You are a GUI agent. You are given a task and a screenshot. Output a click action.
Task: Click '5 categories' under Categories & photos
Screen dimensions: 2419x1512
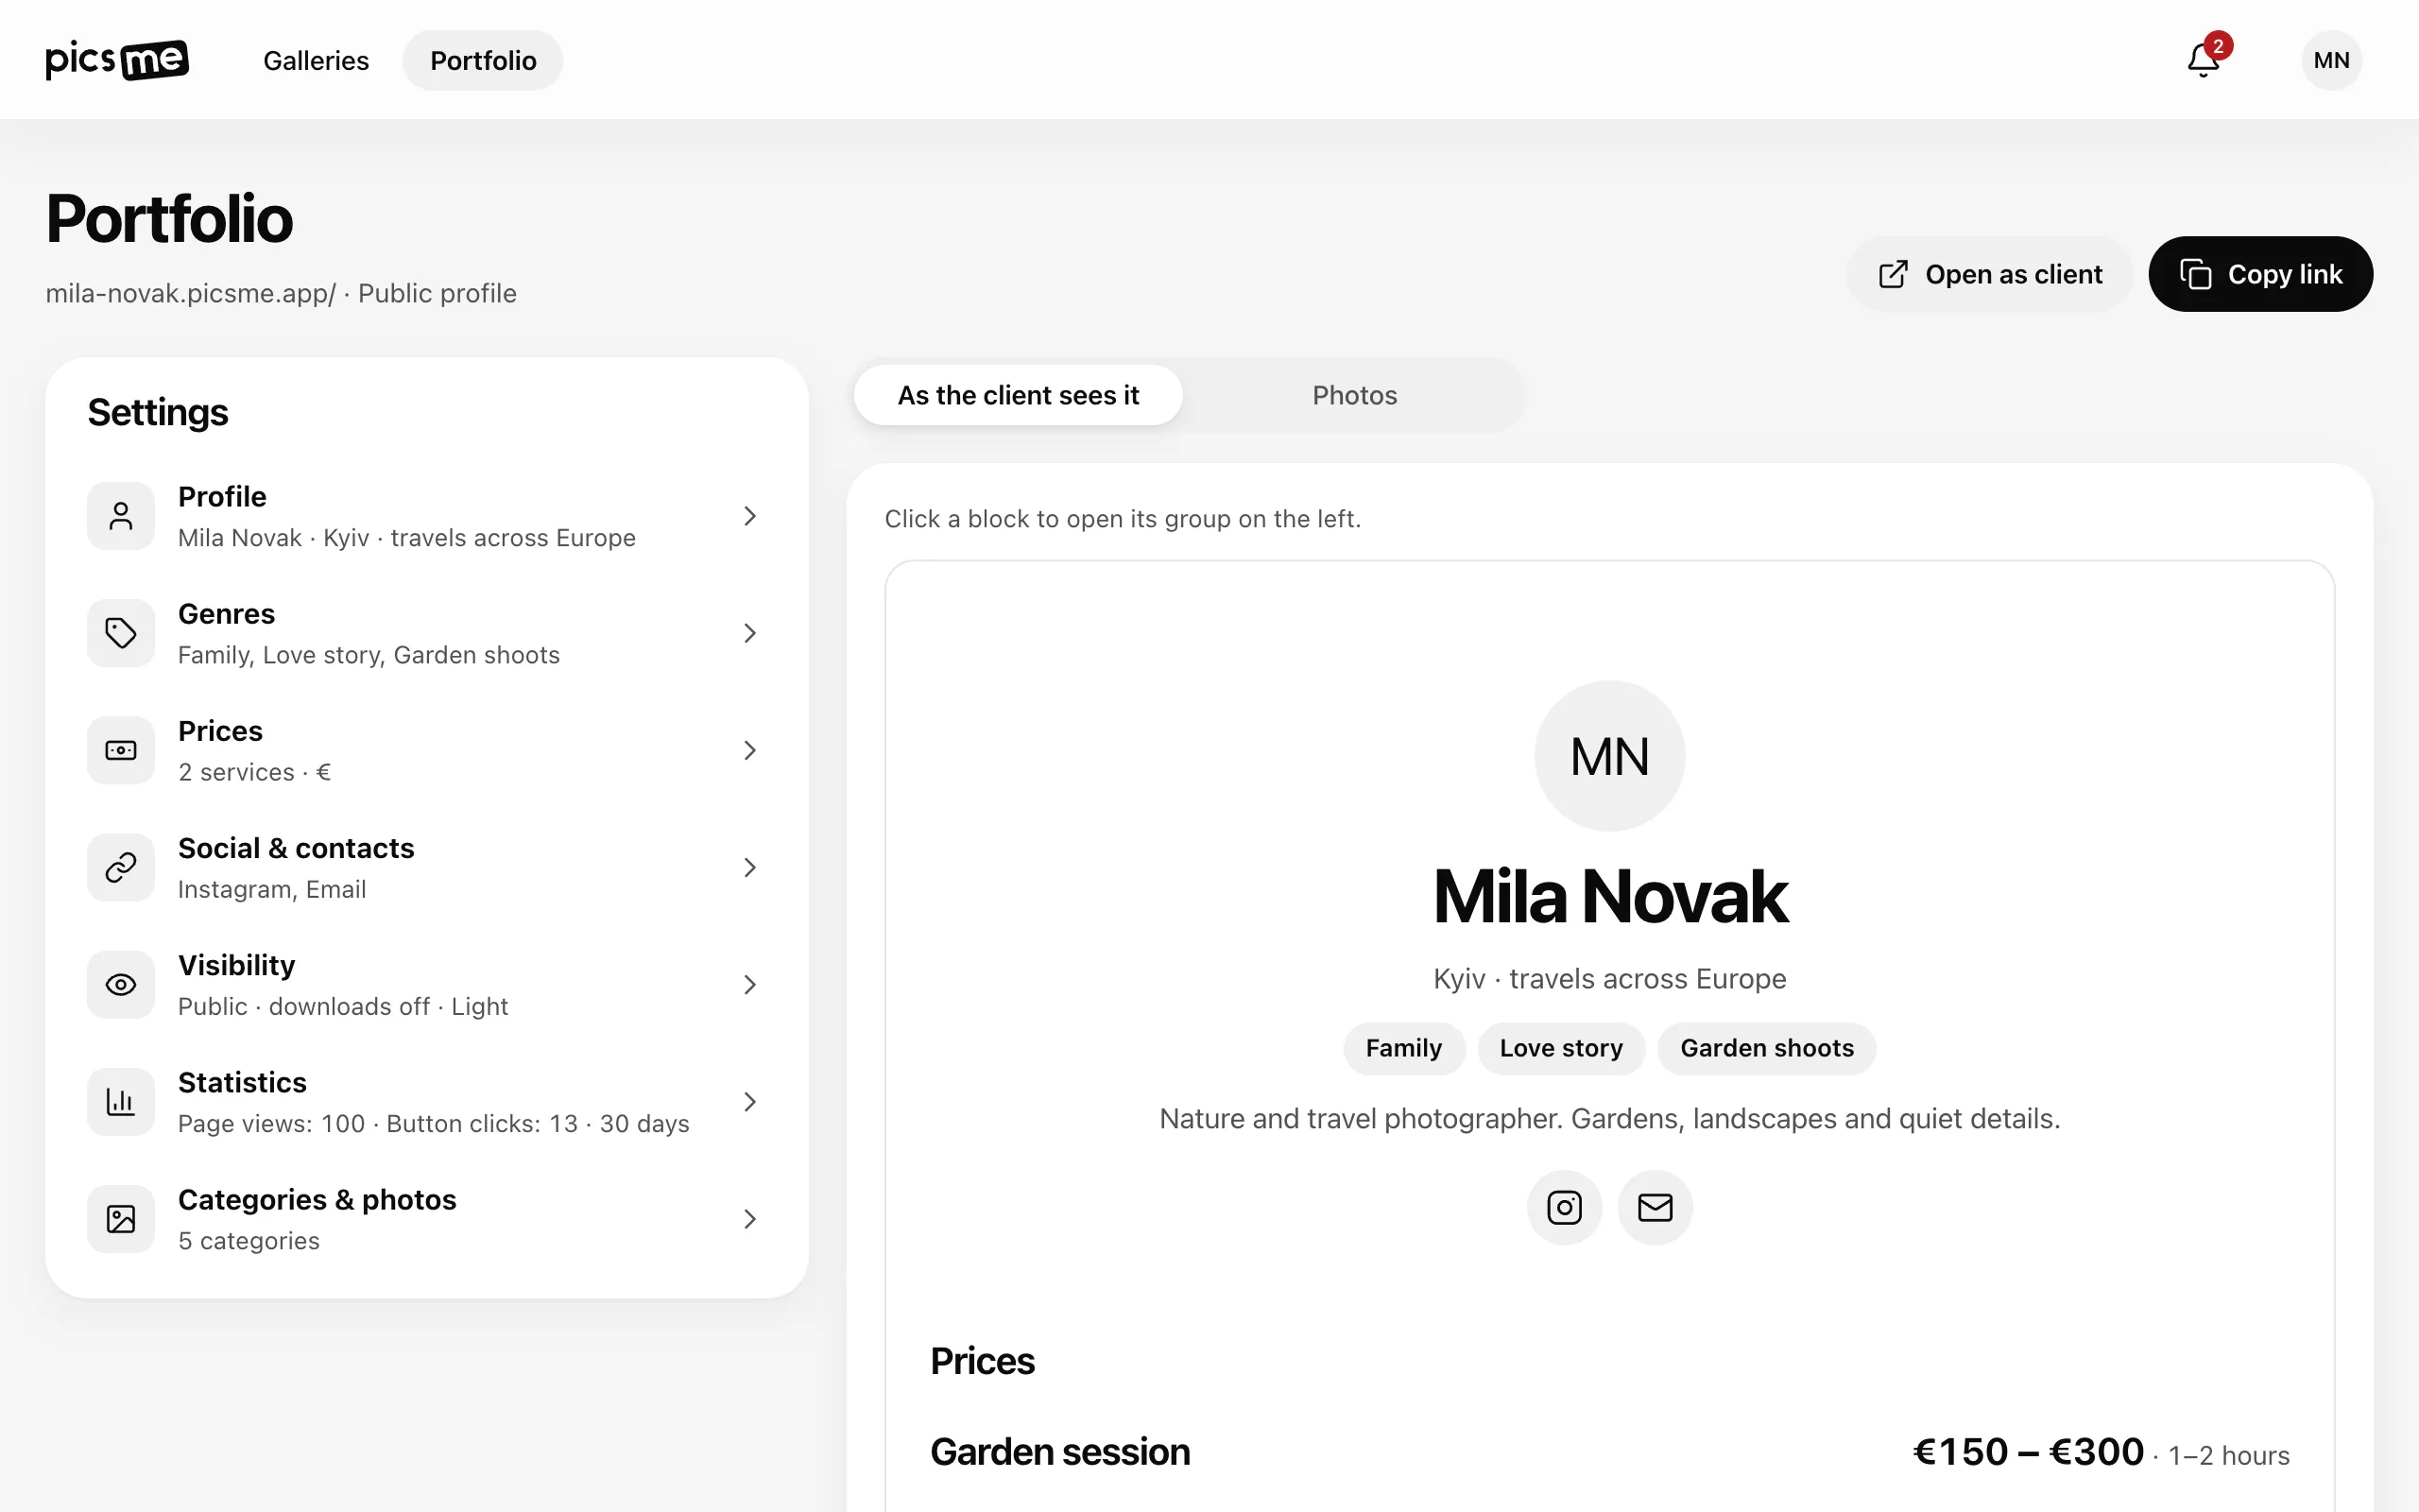249,1241
